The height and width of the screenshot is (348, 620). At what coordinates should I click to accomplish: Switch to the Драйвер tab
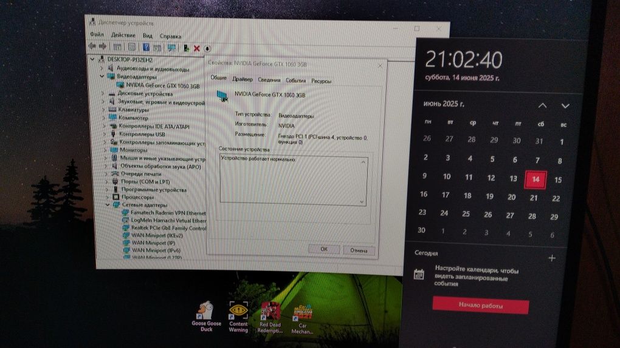click(243, 79)
